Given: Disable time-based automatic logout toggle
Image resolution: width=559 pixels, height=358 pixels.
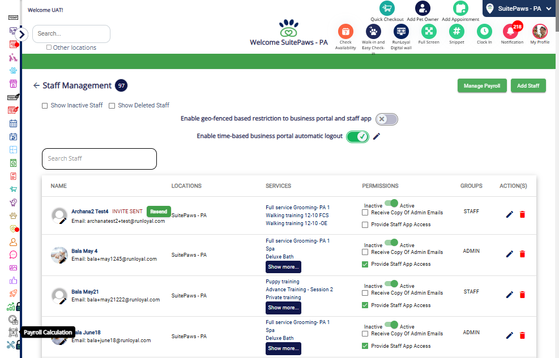Looking at the screenshot, I should [x=357, y=137].
